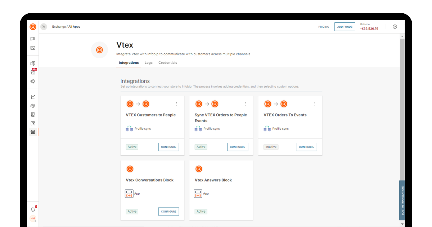Open the templates cursor icon in sidebar

pyautogui.click(x=33, y=123)
